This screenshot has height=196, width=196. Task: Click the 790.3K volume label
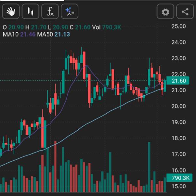click(179, 178)
